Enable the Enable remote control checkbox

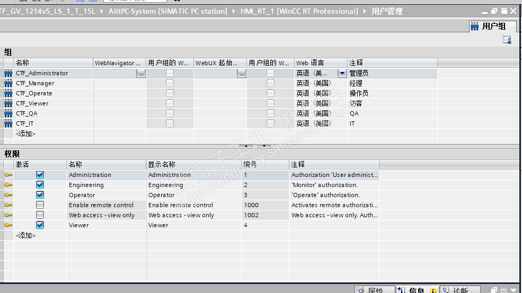(x=40, y=205)
